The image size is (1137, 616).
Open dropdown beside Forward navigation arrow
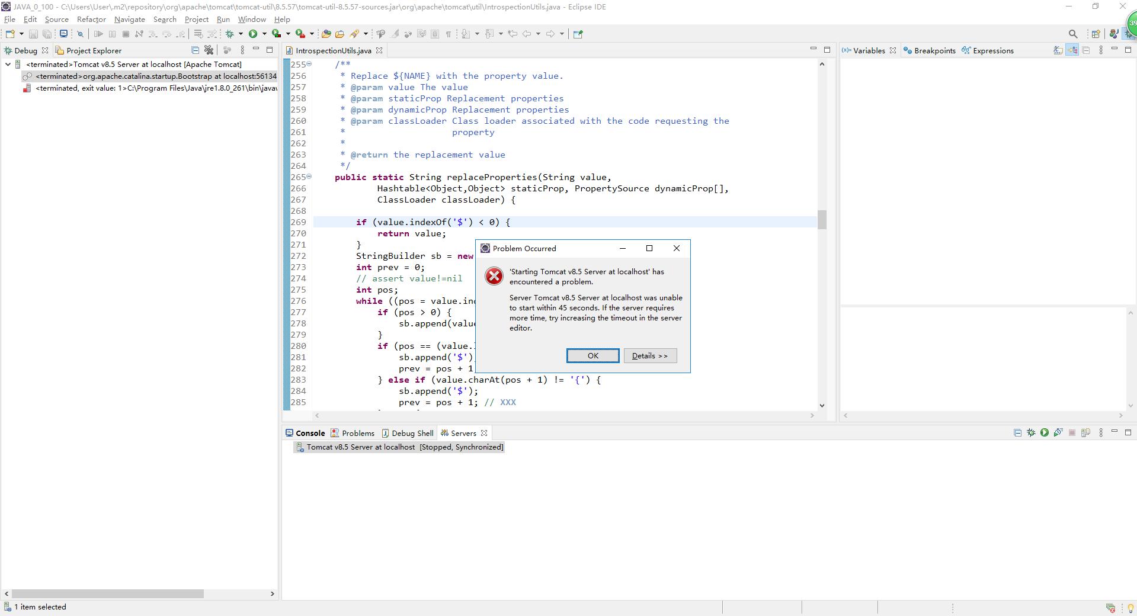click(562, 34)
